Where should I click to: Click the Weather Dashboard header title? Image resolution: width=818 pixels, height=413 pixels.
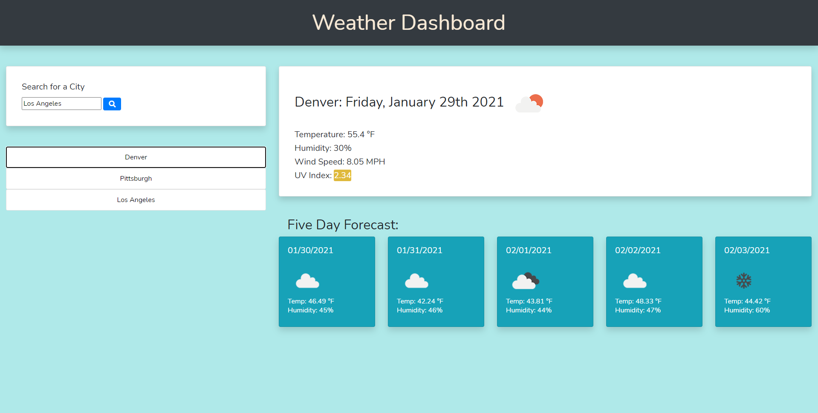click(408, 22)
